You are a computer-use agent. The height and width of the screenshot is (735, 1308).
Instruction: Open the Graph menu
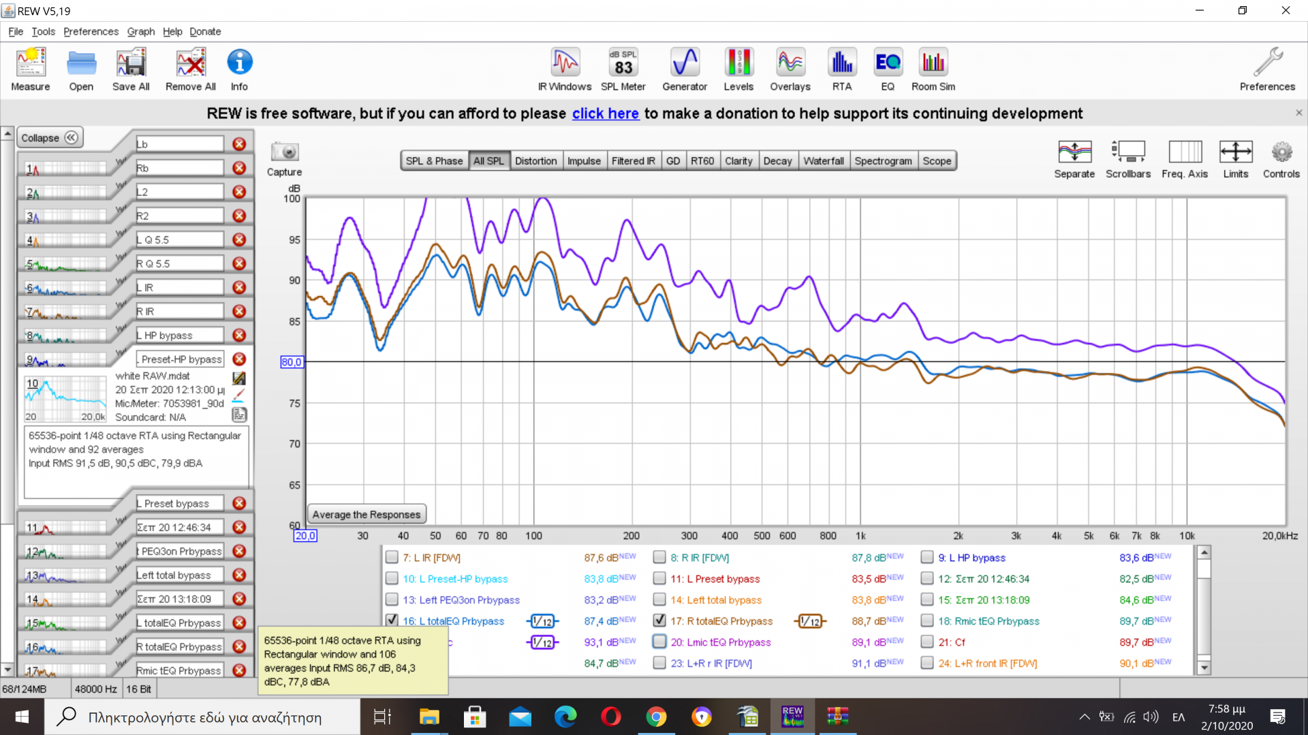[x=140, y=31]
